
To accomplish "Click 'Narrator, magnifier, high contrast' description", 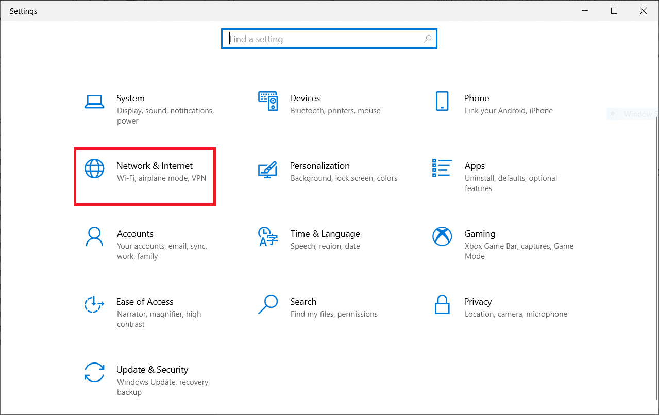I will [x=159, y=319].
